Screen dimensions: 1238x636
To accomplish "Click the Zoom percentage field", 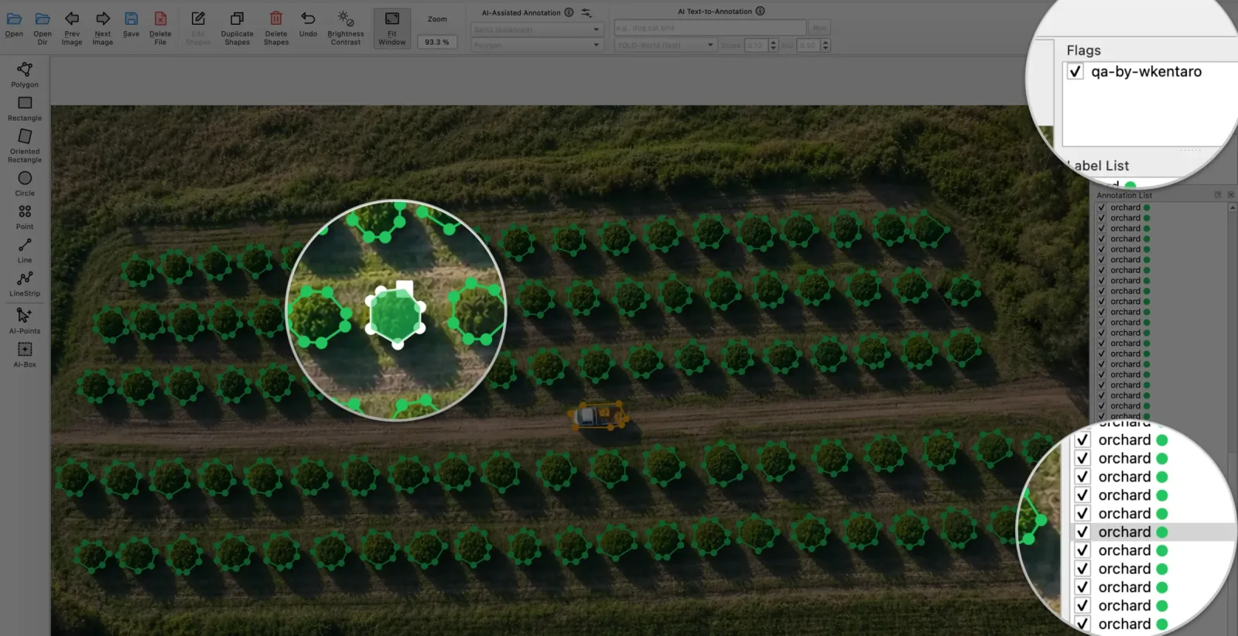I will pos(437,42).
